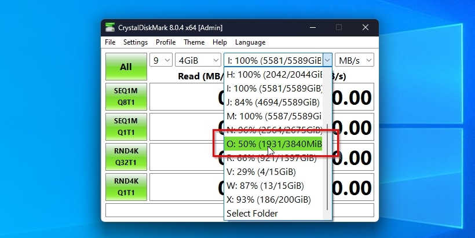
Task: Click the CrystalDiskMark title bar app icon
Action: (x=110, y=28)
